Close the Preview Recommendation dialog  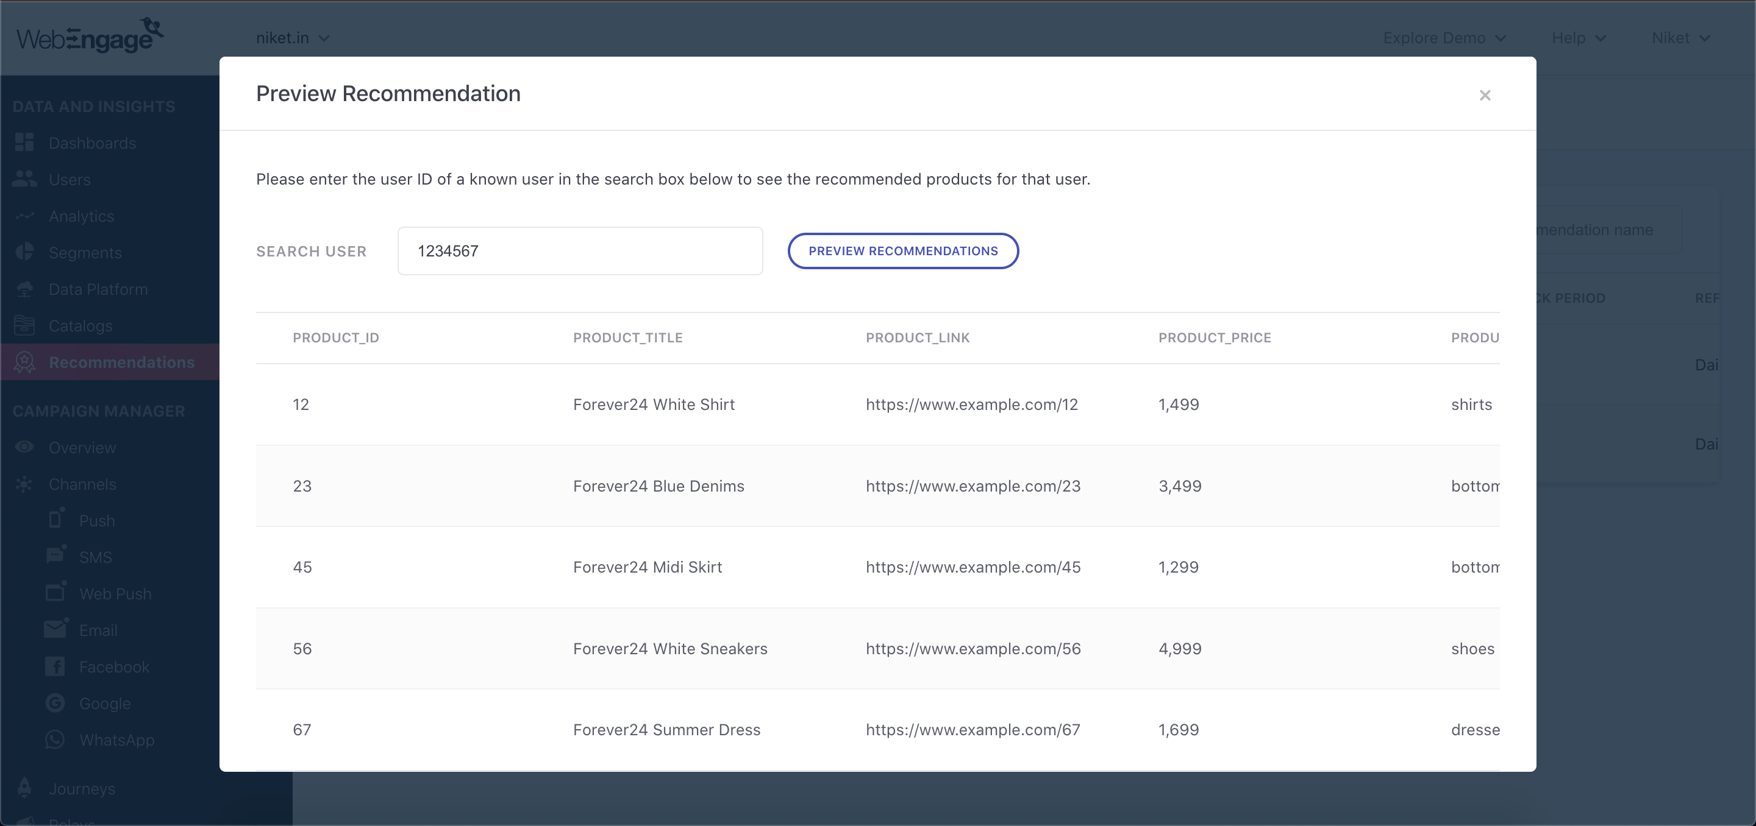coord(1485,96)
